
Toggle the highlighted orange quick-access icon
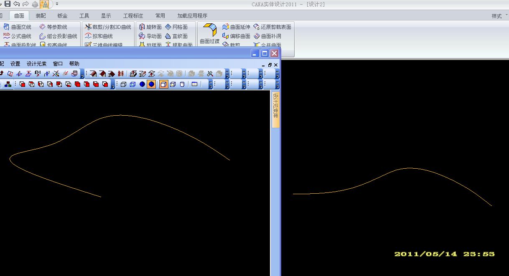44,4
